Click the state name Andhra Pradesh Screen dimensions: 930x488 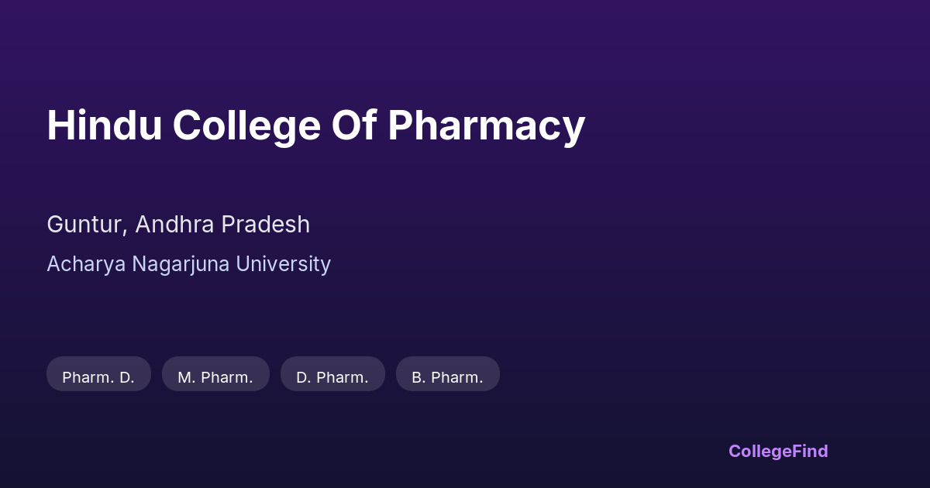(222, 225)
